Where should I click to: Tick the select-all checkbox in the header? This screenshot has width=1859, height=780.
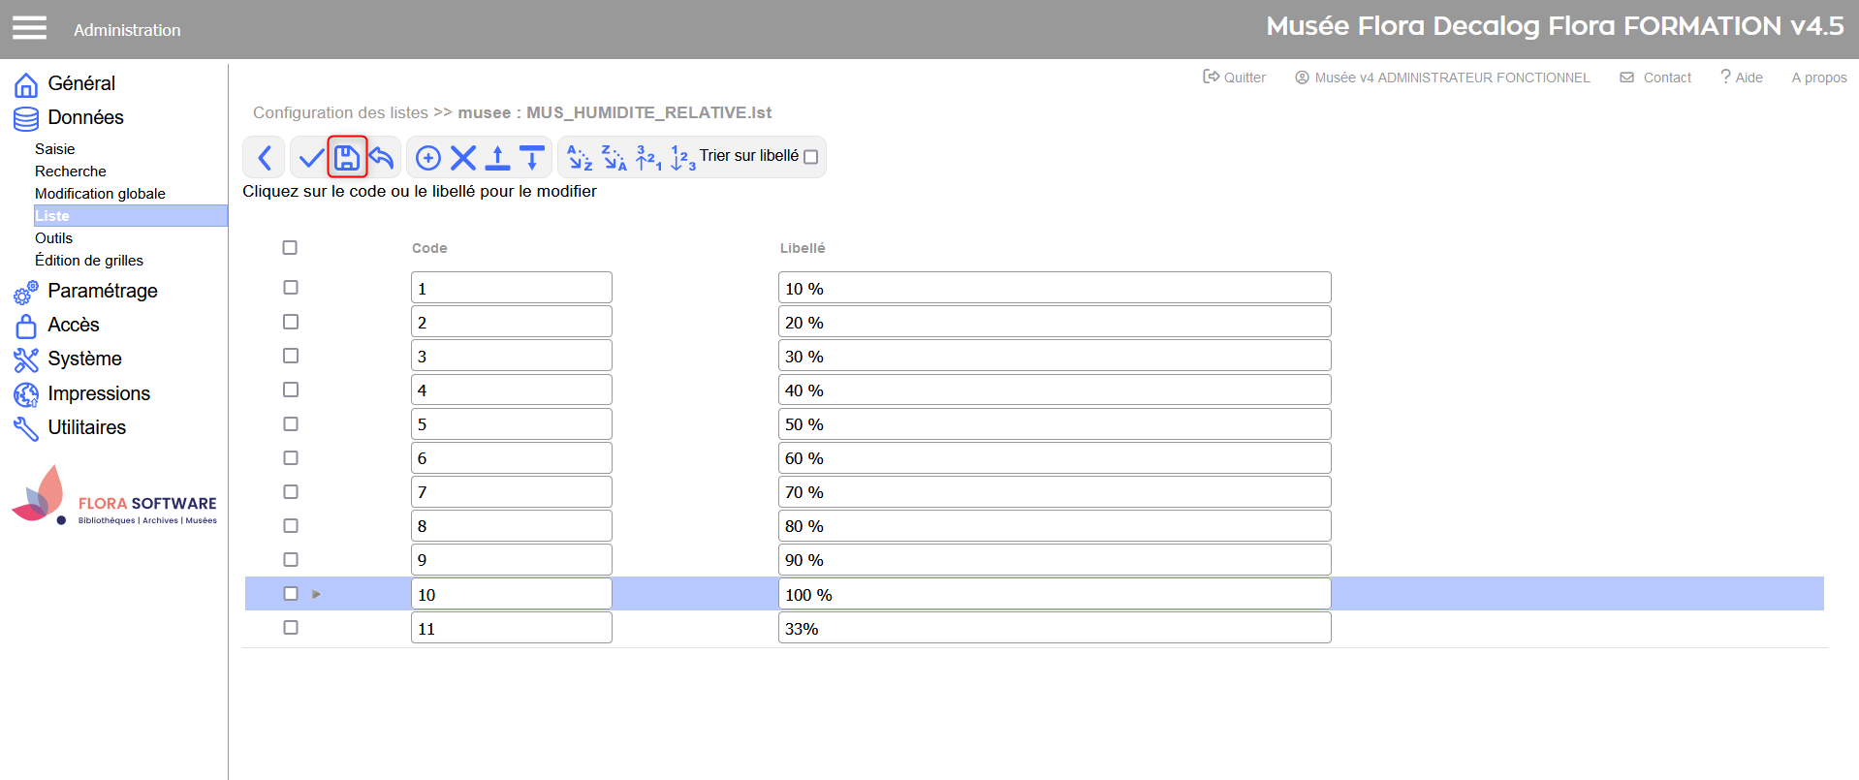tap(290, 248)
